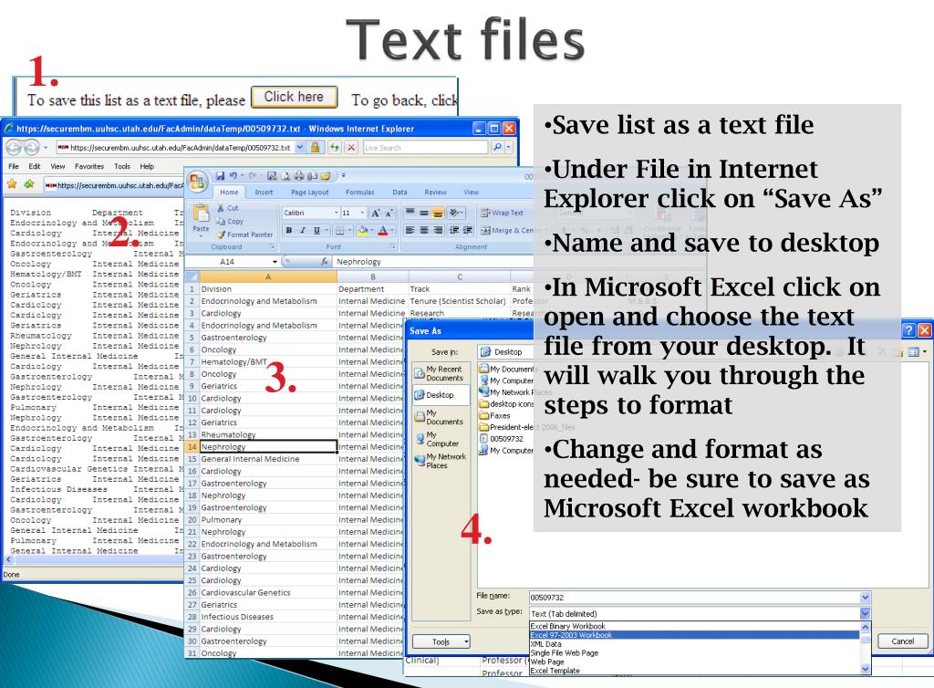Click the Undo arrow in Excel quick access toolbar
This screenshot has width=934, height=688.
pyautogui.click(x=233, y=176)
